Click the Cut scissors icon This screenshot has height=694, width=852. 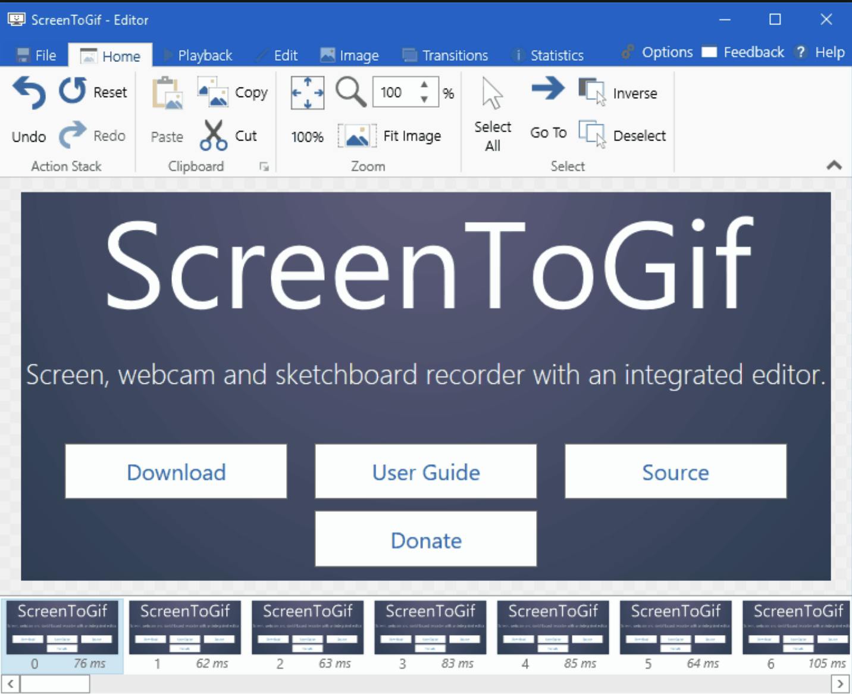point(213,135)
